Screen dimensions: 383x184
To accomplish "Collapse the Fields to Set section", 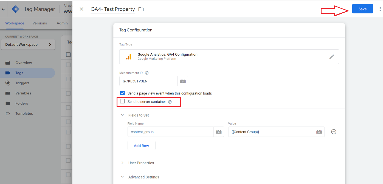I will pyautogui.click(x=123, y=115).
